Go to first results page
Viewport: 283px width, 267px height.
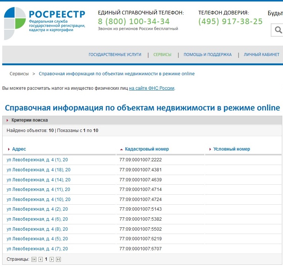click(x=34, y=260)
